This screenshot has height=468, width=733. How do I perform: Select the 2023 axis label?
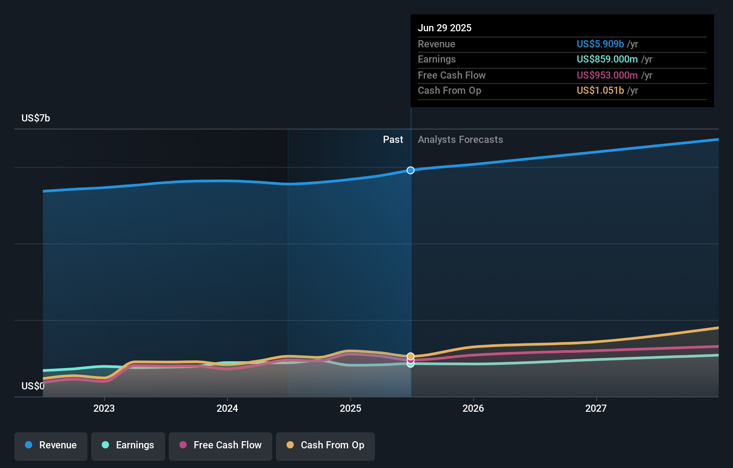coord(104,408)
